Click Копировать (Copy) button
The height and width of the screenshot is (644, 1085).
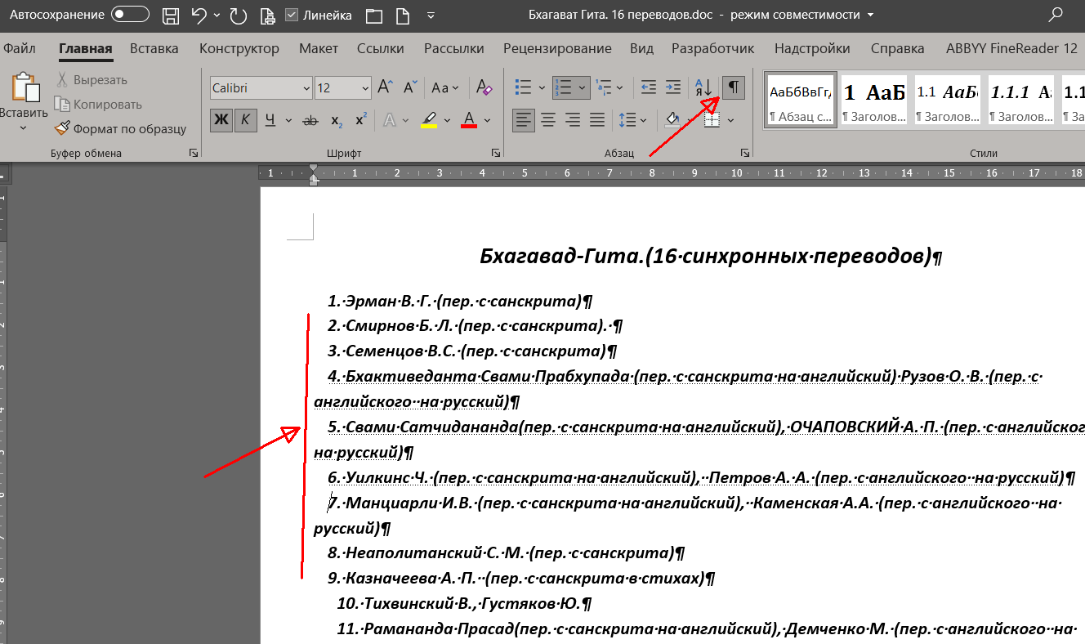pyautogui.click(x=98, y=105)
